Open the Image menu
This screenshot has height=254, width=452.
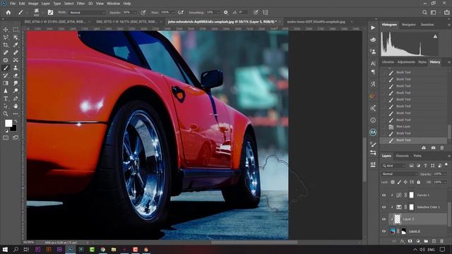point(33,4)
